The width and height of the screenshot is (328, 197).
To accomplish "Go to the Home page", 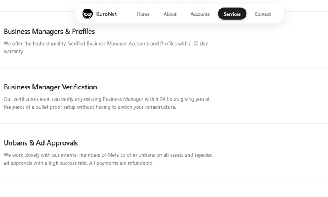I will (x=143, y=14).
